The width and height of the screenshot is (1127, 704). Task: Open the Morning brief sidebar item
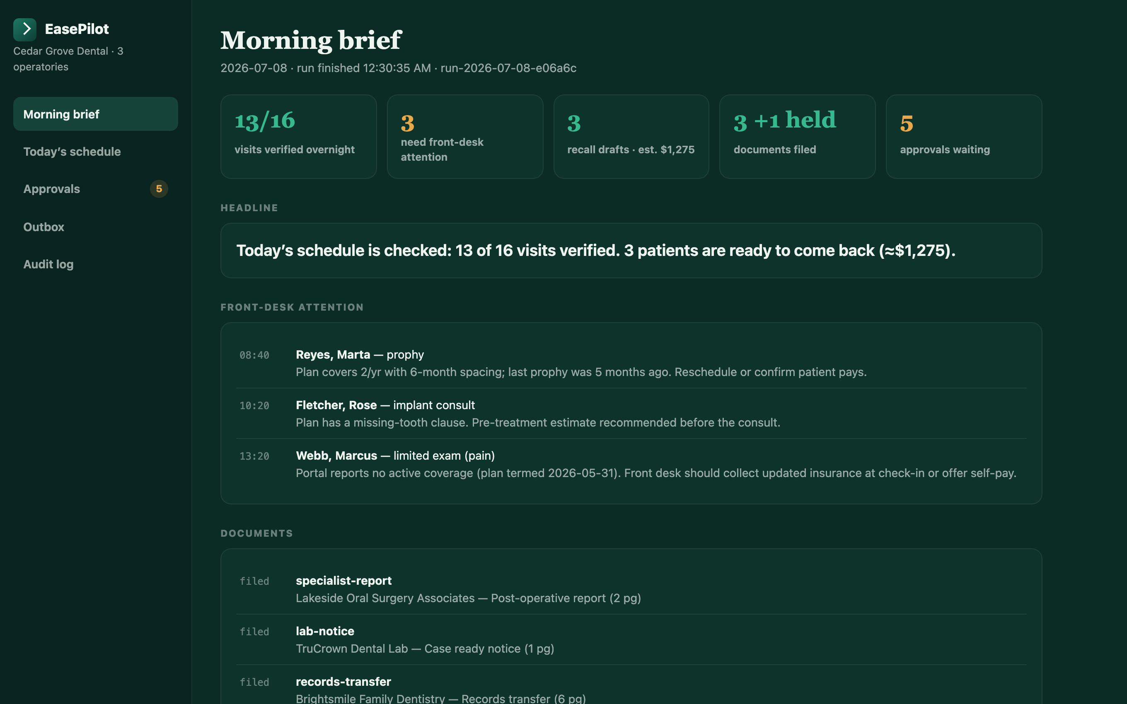coord(95,114)
